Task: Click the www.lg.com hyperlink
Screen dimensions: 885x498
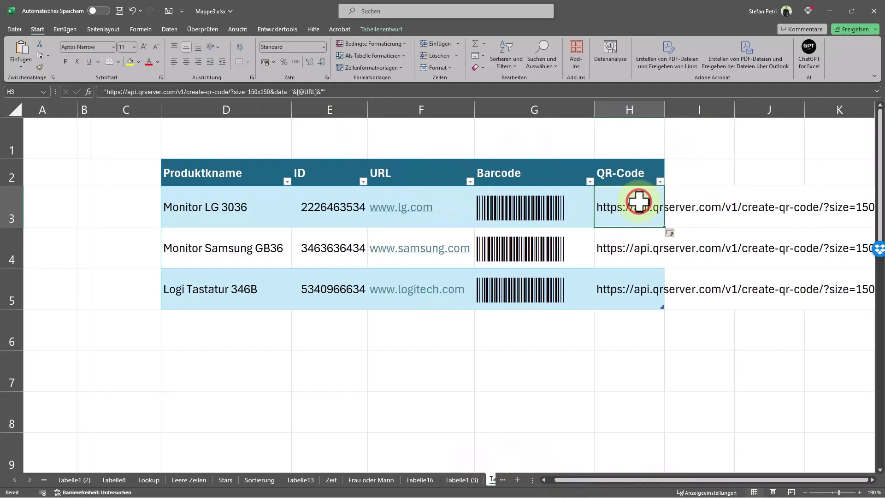Action: pyautogui.click(x=401, y=207)
